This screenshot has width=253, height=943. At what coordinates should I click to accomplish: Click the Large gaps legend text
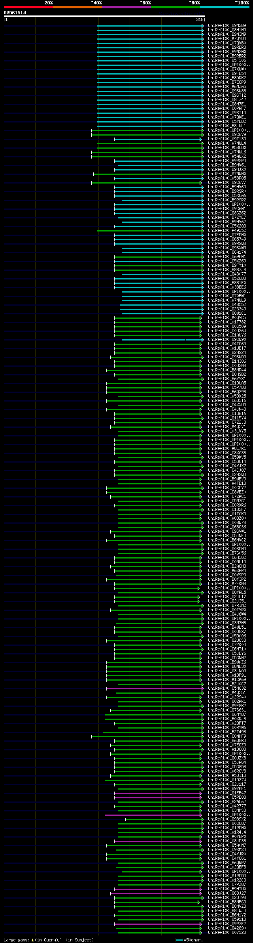49,940
